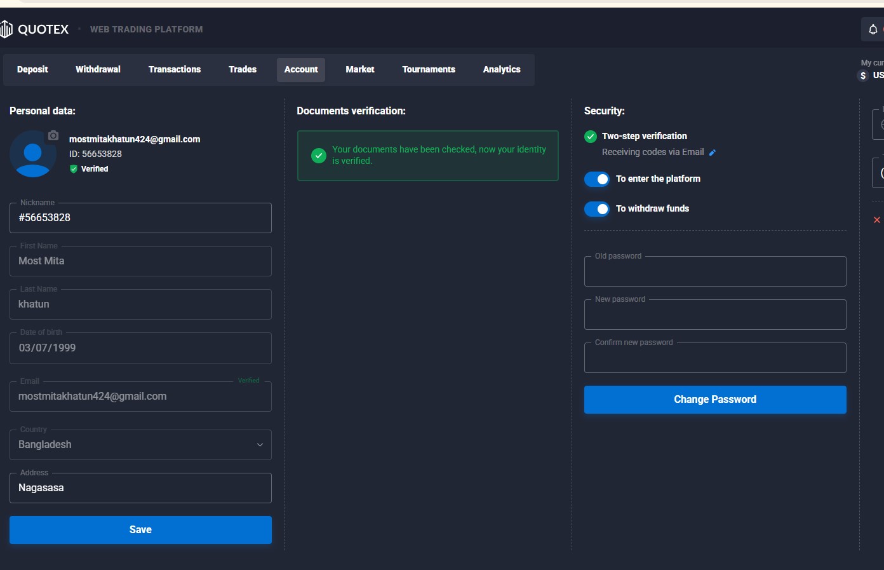Image resolution: width=884 pixels, height=570 pixels.
Task: Edit two-step verification method with the pencil icon
Action: point(713,153)
